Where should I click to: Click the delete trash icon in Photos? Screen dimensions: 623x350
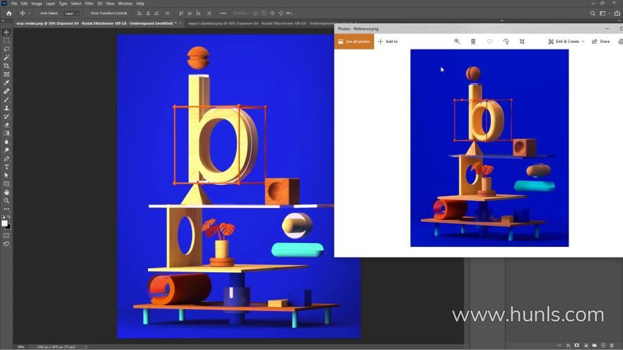(473, 41)
